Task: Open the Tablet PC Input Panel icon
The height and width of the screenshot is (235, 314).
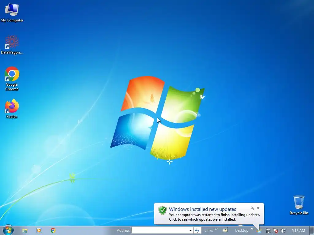Action: coord(225,230)
